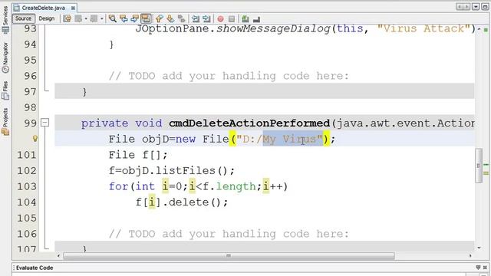Click Find Previous Occurrence icon
The image size is (491, 276).
click(124, 18)
